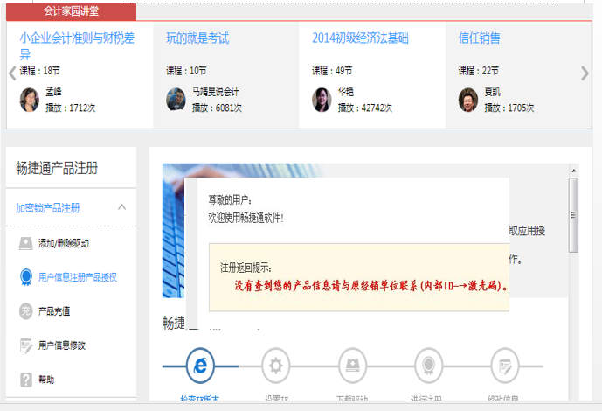This screenshot has width=602, height=411.
Task: Click instructor 华艳's avatar thumbnail
Action: [x=322, y=100]
